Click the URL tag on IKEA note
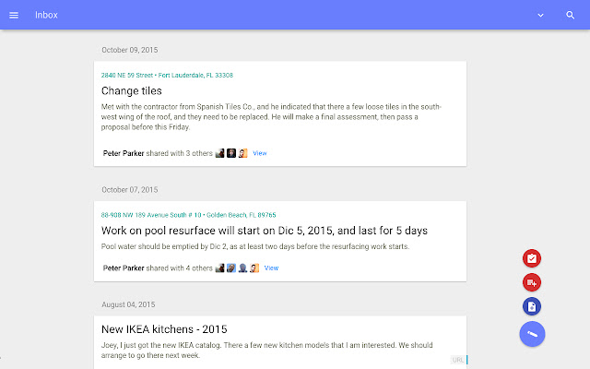The image size is (590, 369). (x=457, y=359)
